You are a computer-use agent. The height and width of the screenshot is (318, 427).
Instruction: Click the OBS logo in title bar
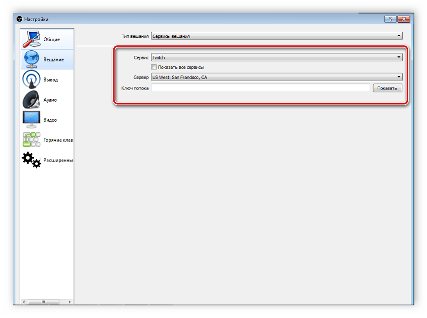(20, 19)
